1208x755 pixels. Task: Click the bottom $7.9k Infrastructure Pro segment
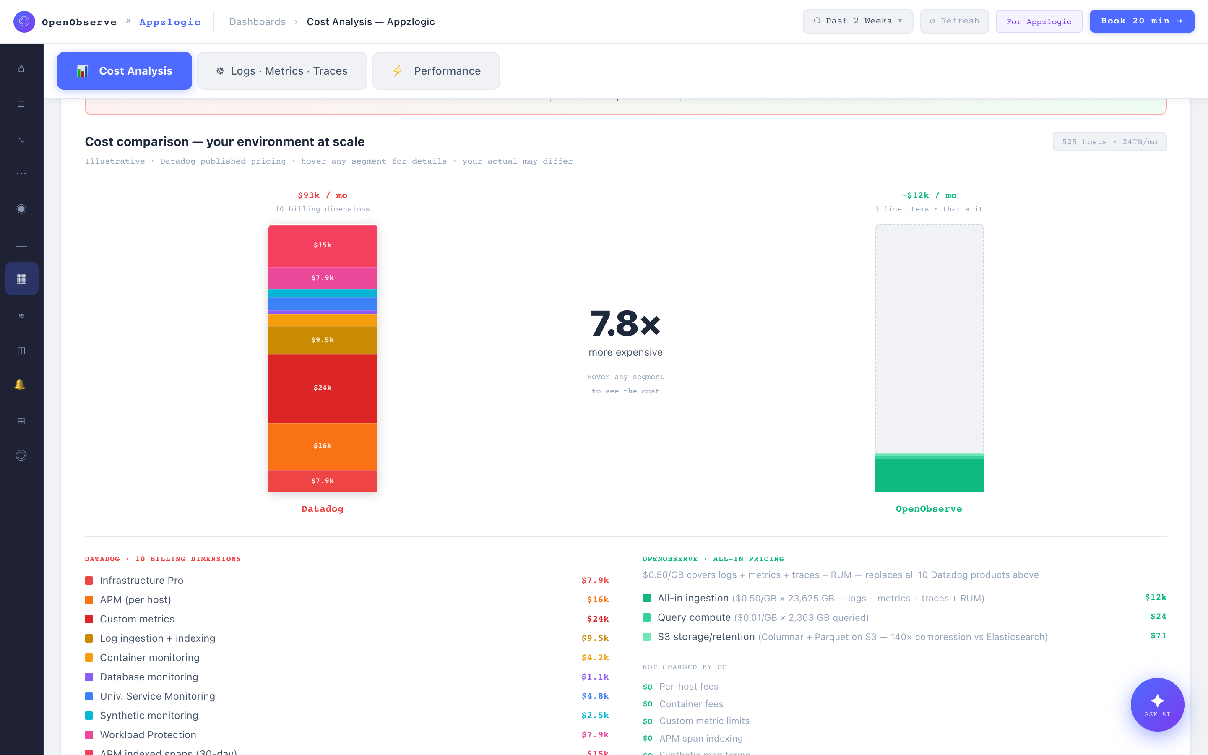tap(323, 482)
